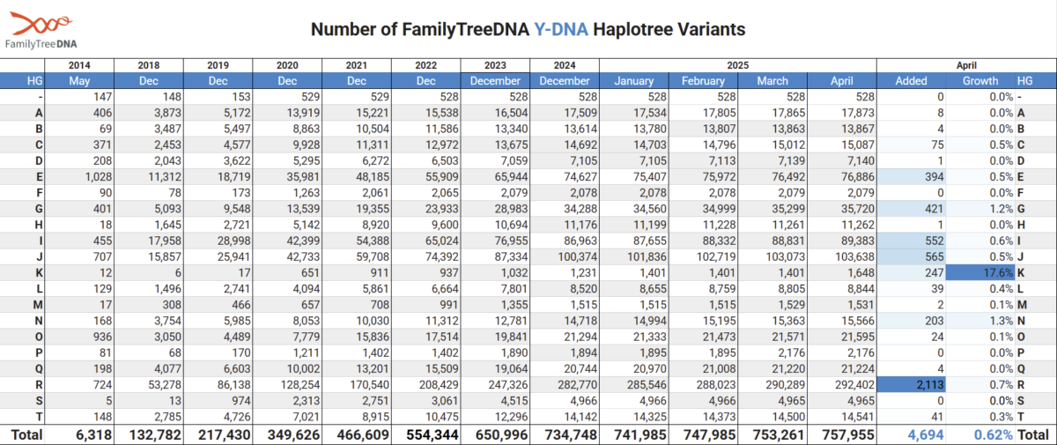
Task: Click the HG header next to May
Action: [34, 80]
